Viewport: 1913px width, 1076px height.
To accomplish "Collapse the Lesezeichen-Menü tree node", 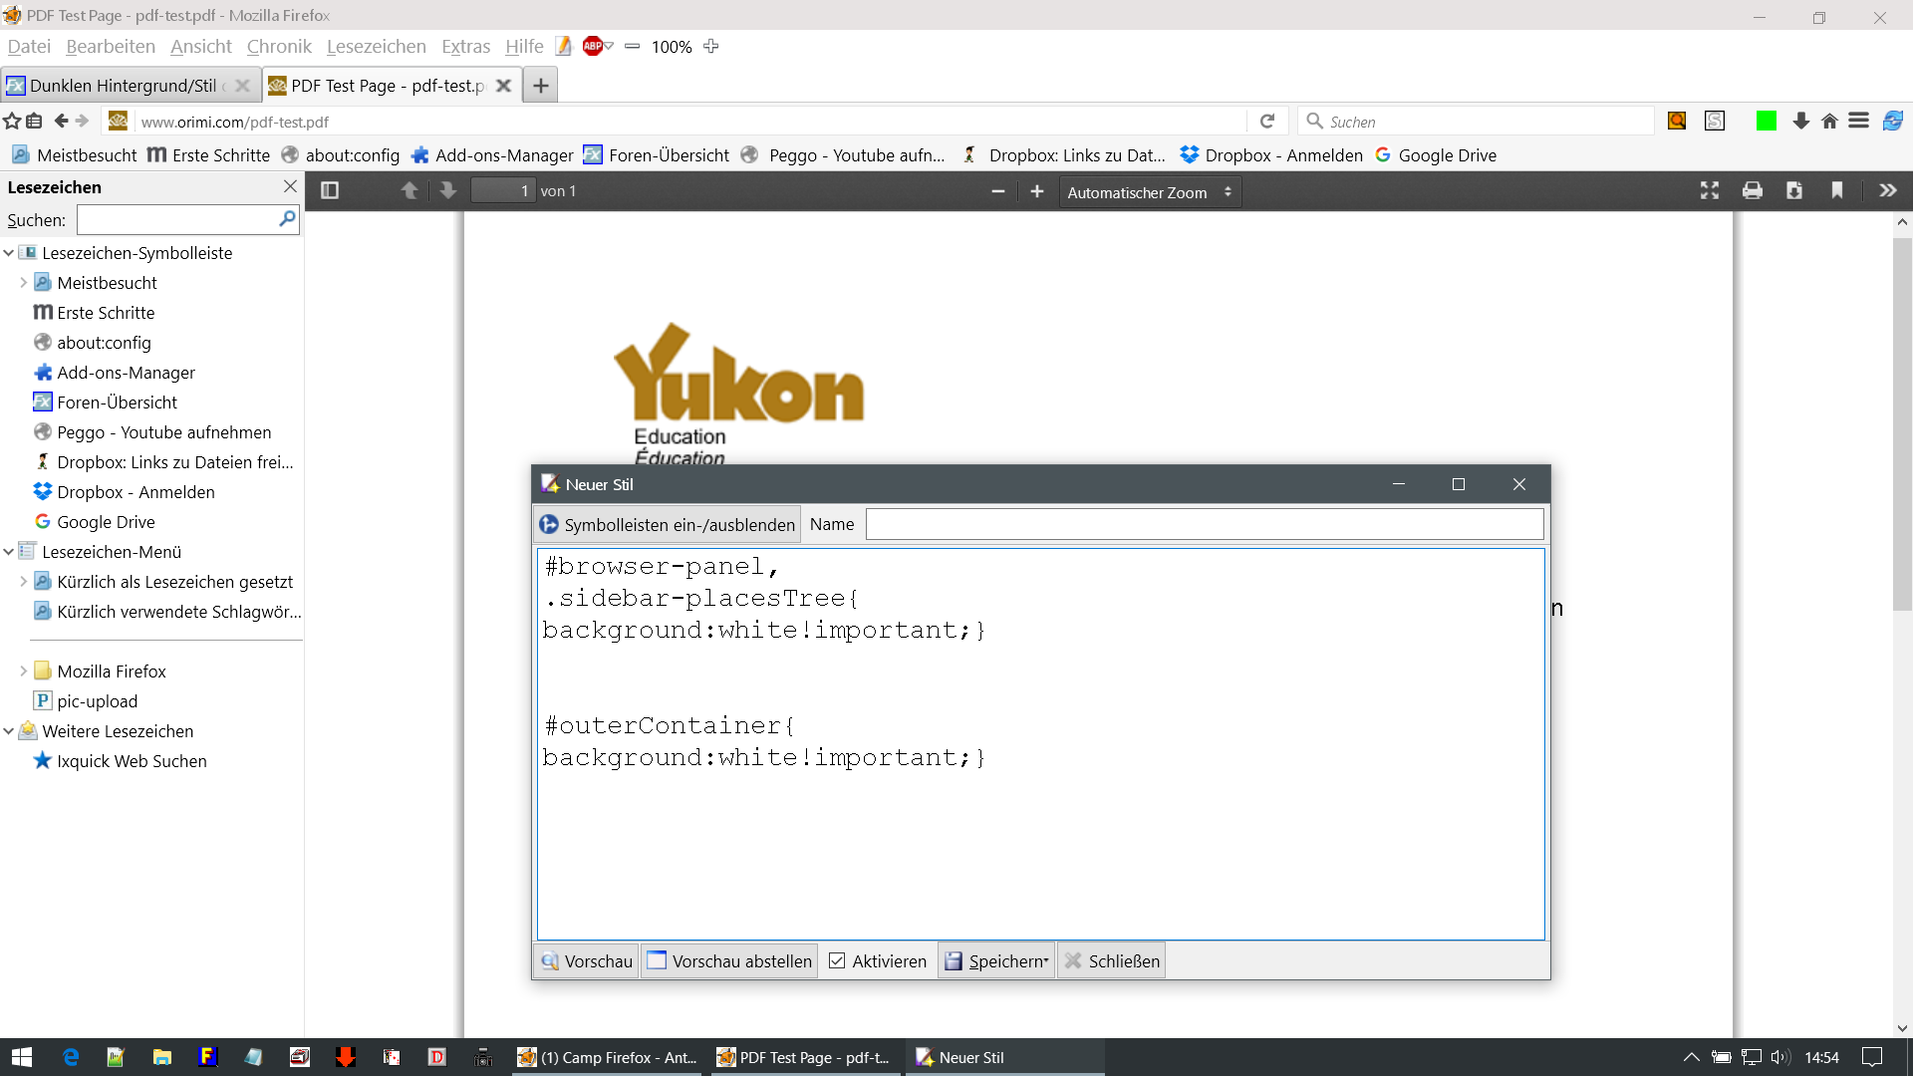I will (x=9, y=552).
